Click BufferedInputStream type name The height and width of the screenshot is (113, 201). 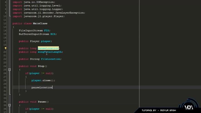[34, 34]
